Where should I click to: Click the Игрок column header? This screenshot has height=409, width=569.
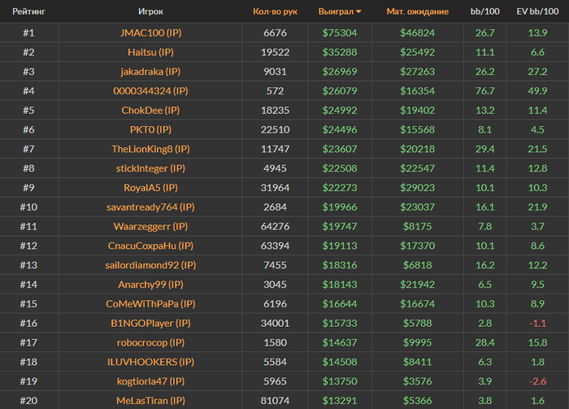tap(150, 12)
